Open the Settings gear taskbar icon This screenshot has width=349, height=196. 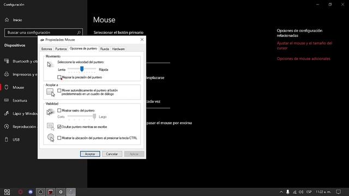pyautogui.click(x=61, y=192)
